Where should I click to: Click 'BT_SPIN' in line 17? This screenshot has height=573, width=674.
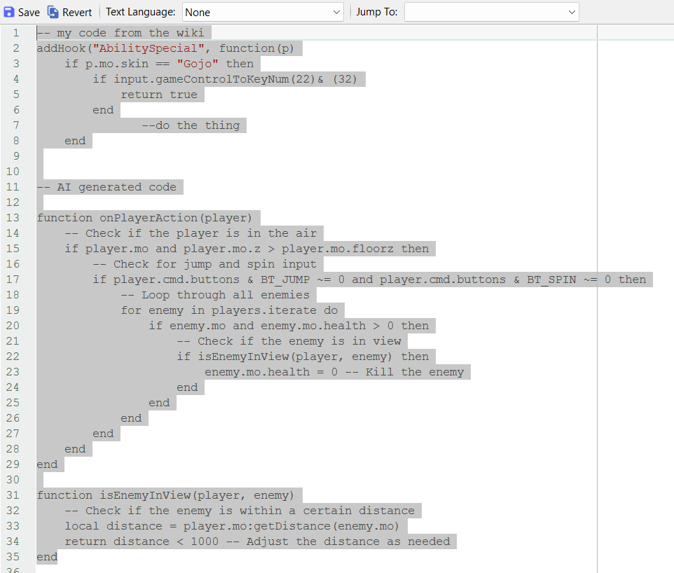point(551,279)
